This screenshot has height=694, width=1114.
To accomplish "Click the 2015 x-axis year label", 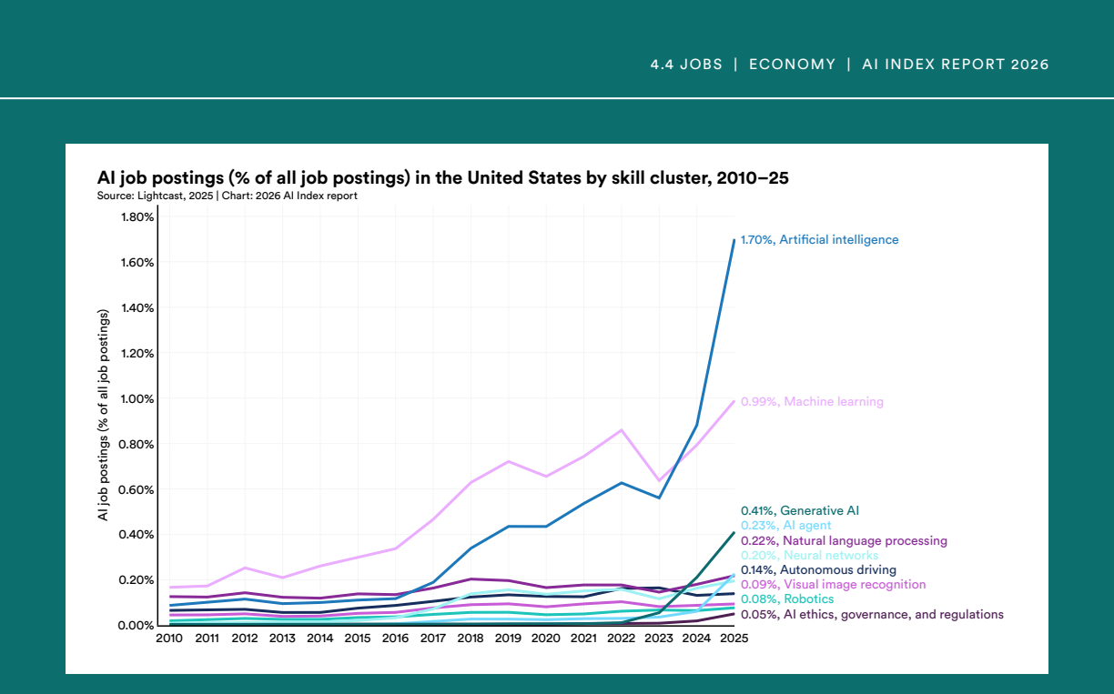I will click(358, 639).
